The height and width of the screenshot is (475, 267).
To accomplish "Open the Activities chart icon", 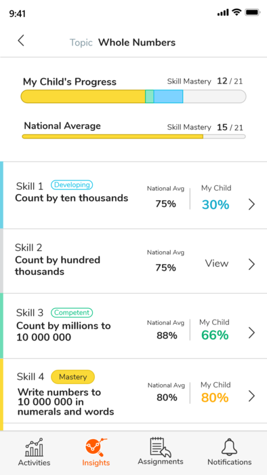I will [34, 447].
